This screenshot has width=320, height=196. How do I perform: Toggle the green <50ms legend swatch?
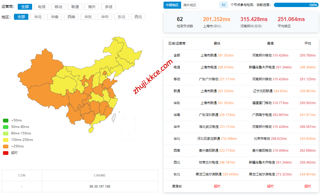(x=6, y=120)
